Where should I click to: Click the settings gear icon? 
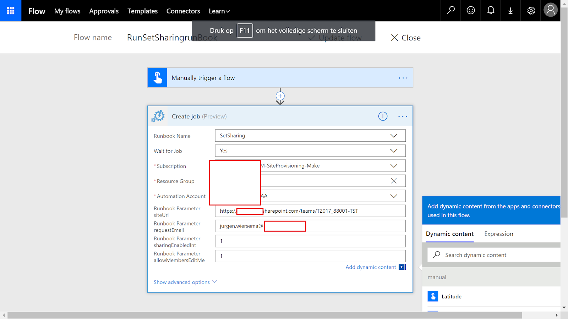pyautogui.click(x=530, y=11)
